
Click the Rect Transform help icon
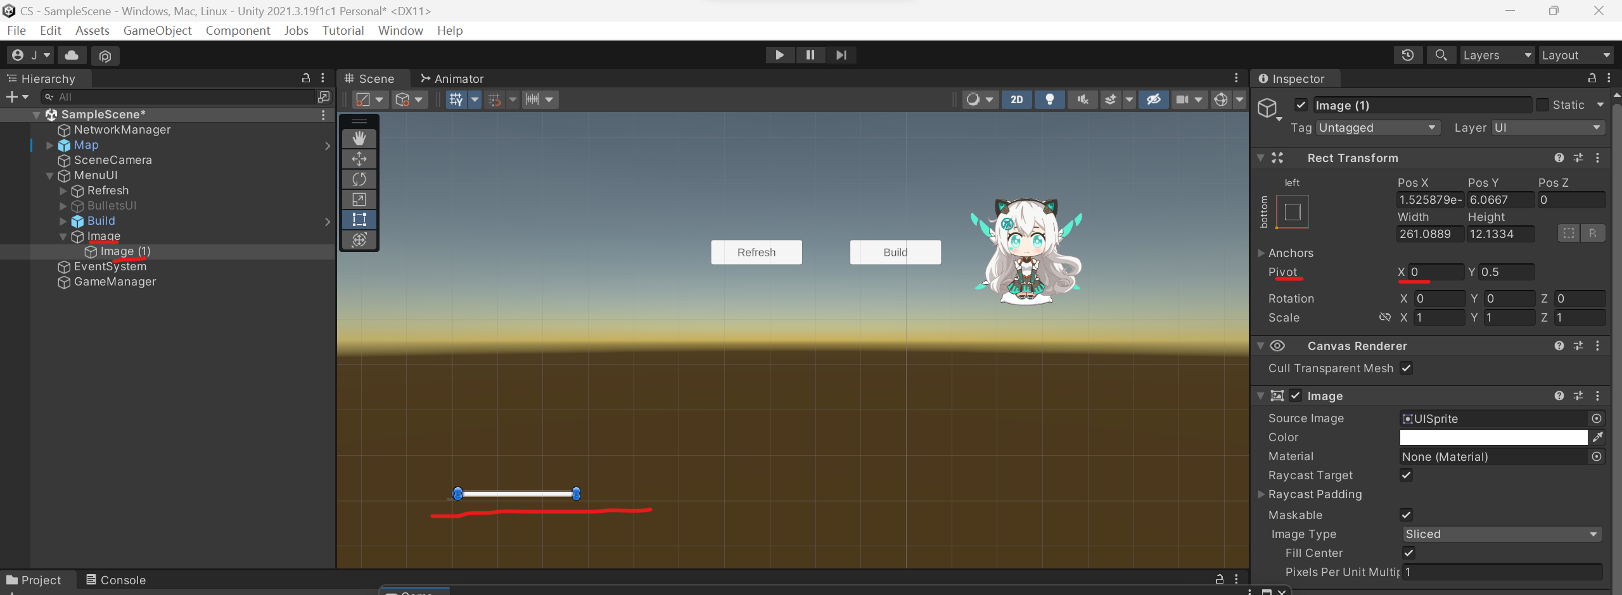point(1559,158)
